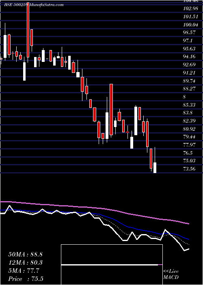This screenshot has width=203, height=285.
Task: Click the 97.1 price axis label
Action: 188,41
